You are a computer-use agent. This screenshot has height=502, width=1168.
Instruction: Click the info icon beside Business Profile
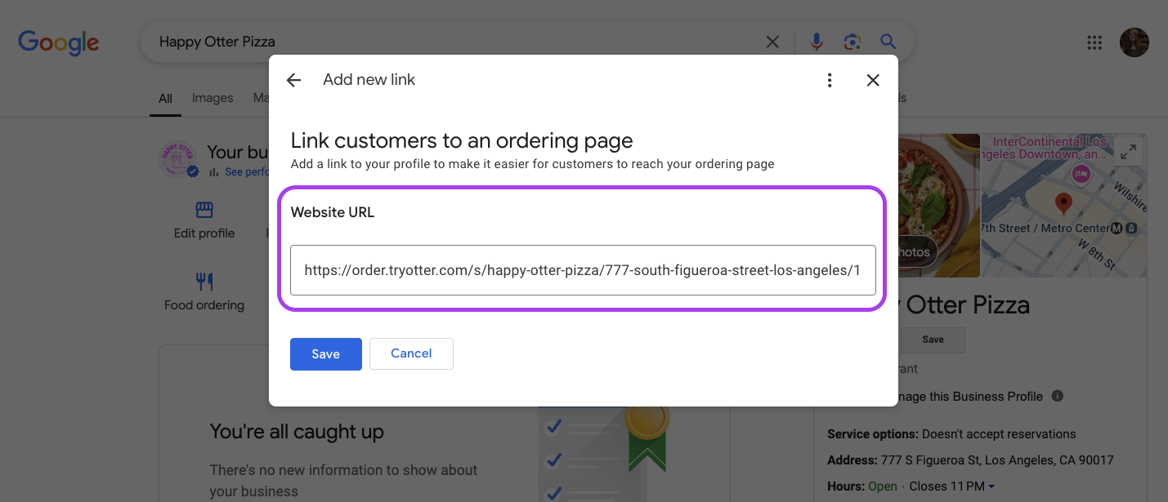click(x=1058, y=396)
